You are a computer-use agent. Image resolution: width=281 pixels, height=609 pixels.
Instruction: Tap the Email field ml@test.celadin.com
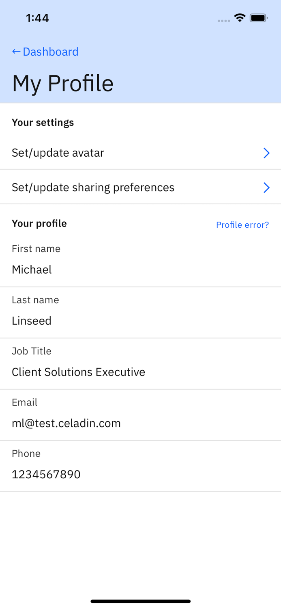click(x=66, y=423)
